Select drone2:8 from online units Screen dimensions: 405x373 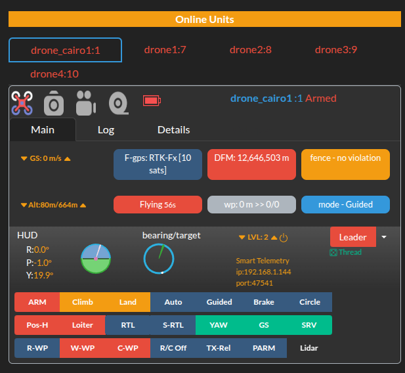pos(251,50)
